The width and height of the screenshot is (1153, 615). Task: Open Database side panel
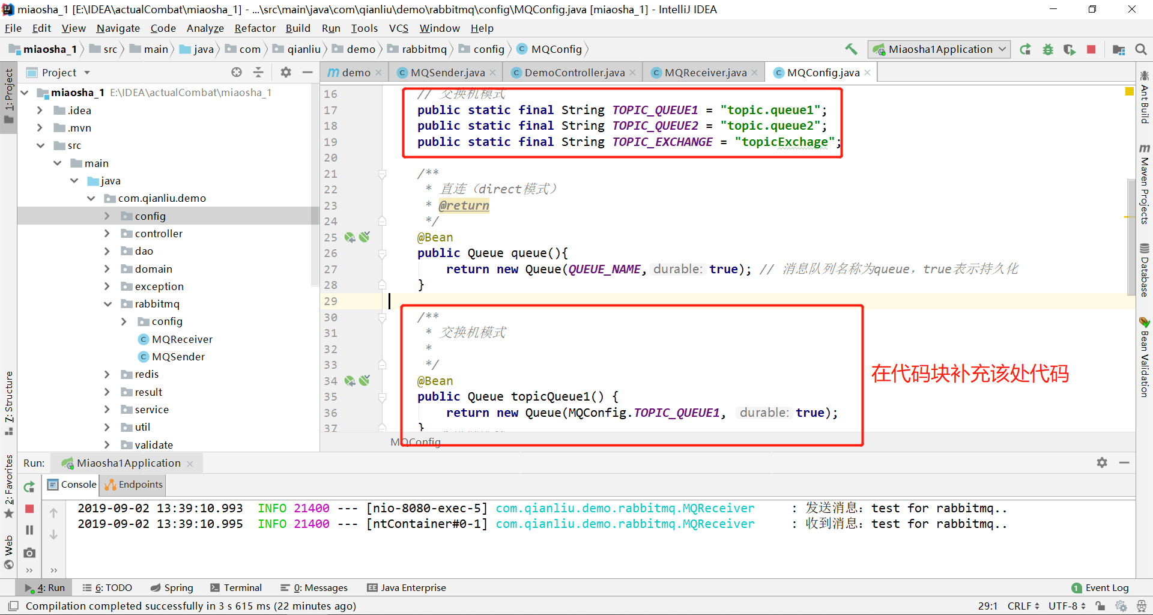(1144, 270)
